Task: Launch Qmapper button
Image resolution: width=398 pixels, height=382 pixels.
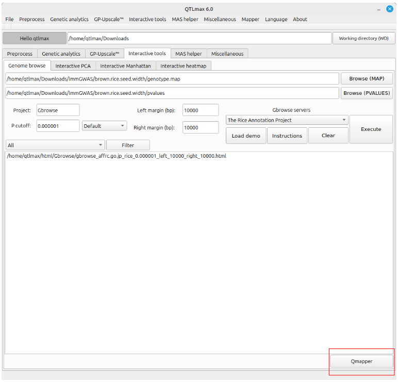Action: [x=361, y=361]
